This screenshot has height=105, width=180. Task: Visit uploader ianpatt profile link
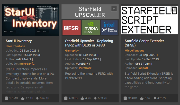(x=143, y=68)
